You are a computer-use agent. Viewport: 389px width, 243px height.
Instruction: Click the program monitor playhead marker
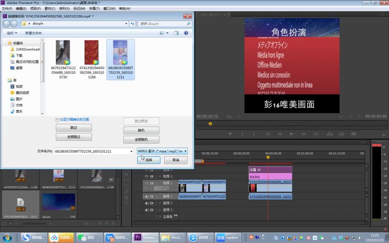click(x=210, y=124)
